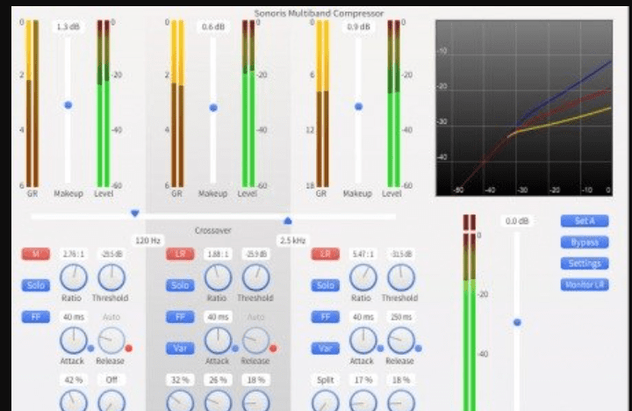Screen dimensions: 632x411
Task: Click the 0.9 dB makeup value field
Action: pos(358,27)
